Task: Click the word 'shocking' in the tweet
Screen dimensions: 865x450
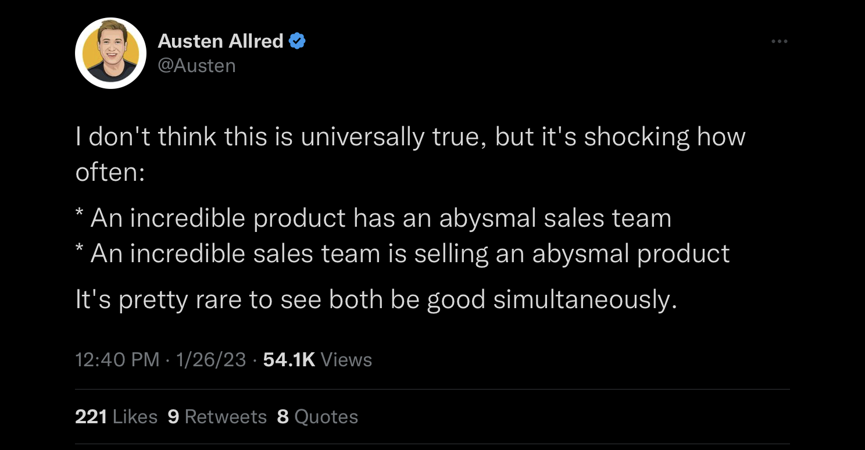Action: pyautogui.click(x=637, y=137)
